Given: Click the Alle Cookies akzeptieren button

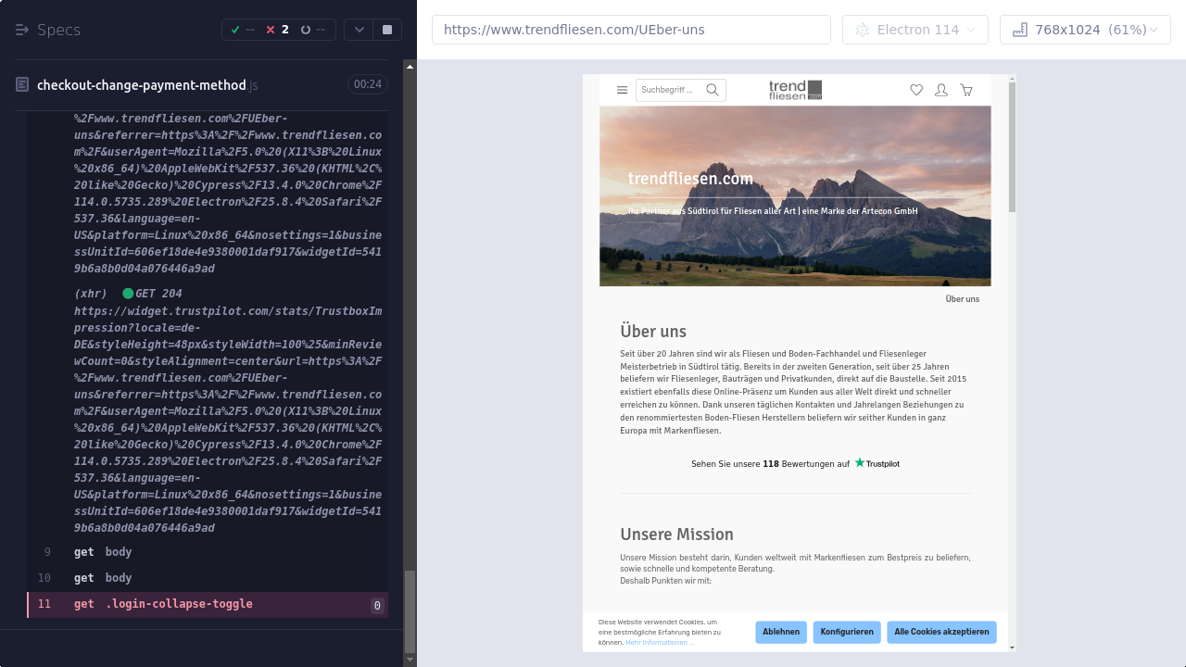Looking at the screenshot, I should click(941, 632).
